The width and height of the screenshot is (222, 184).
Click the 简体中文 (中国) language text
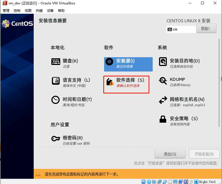coord(74,86)
